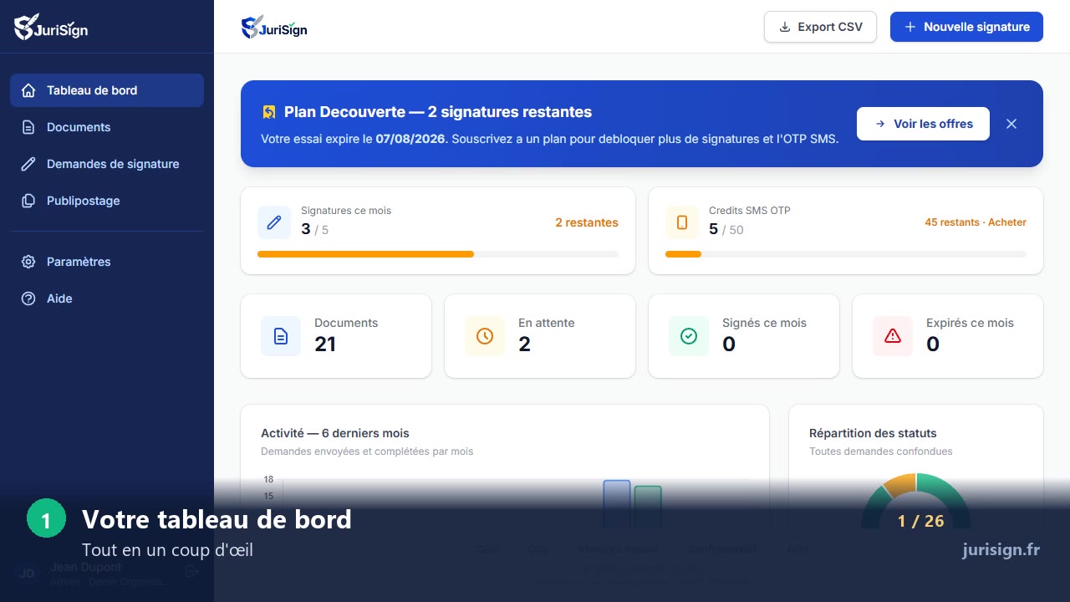Click the Export CSV button

click(x=820, y=27)
